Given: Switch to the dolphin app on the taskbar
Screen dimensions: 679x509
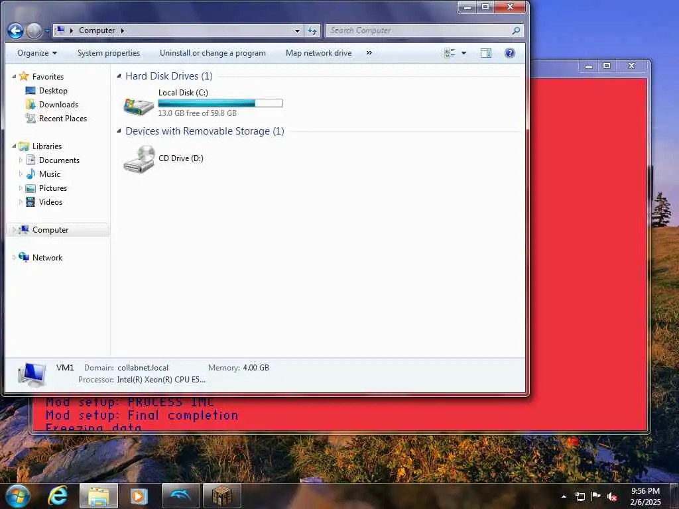Looking at the screenshot, I should (x=181, y=496).
